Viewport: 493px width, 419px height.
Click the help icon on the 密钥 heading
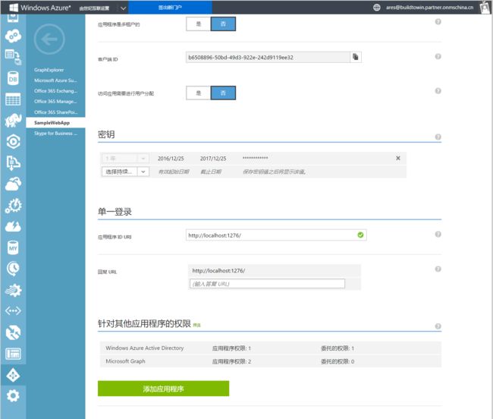[438, 137]
